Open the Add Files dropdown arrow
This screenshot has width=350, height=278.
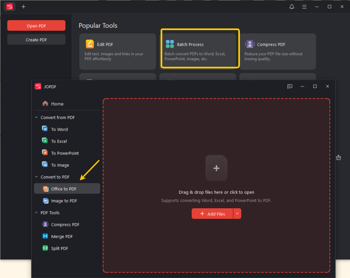tap(237, 214)
